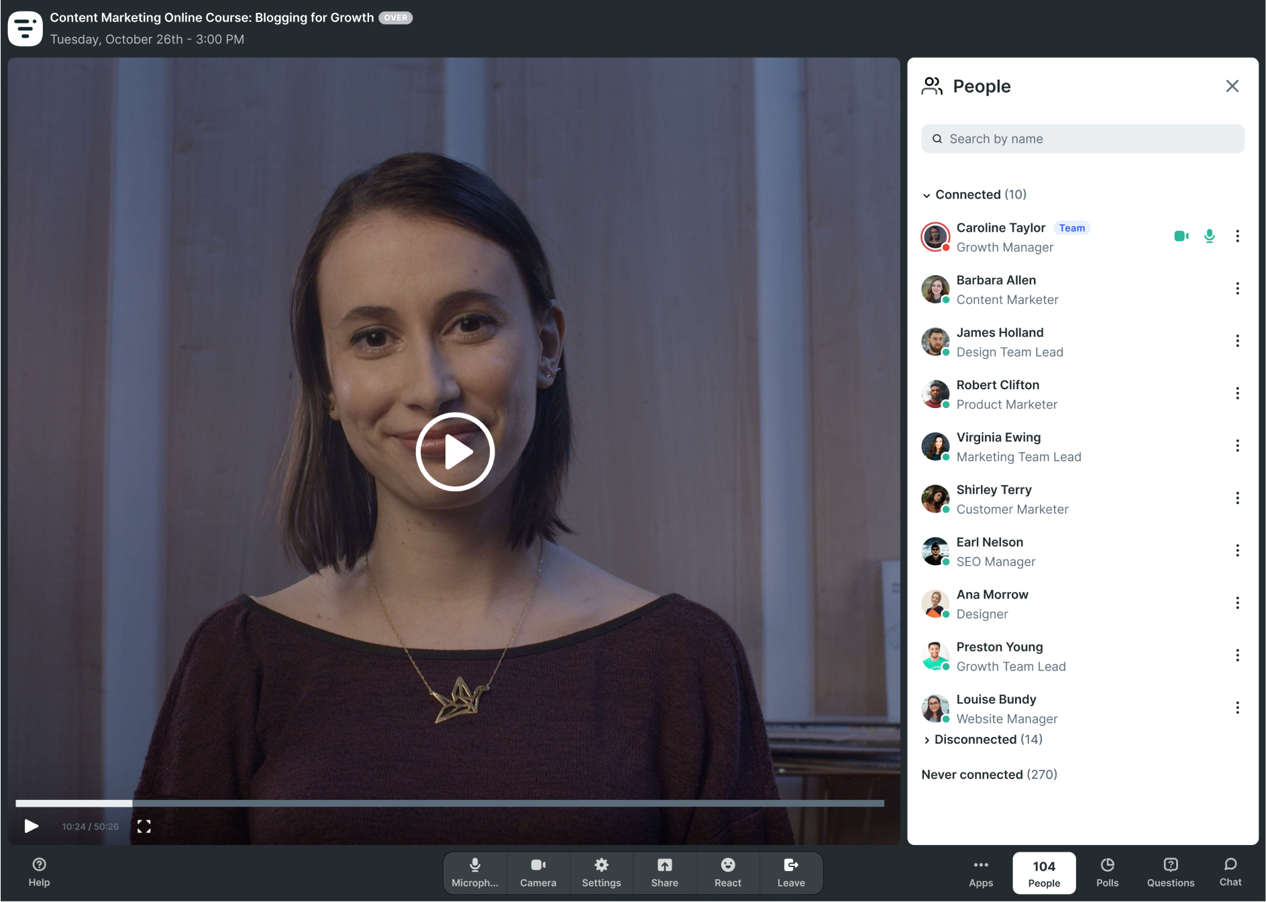Screen dimensions: 1266x902
Task: Open more options for Caroline Taylor
Action: 1237,236
